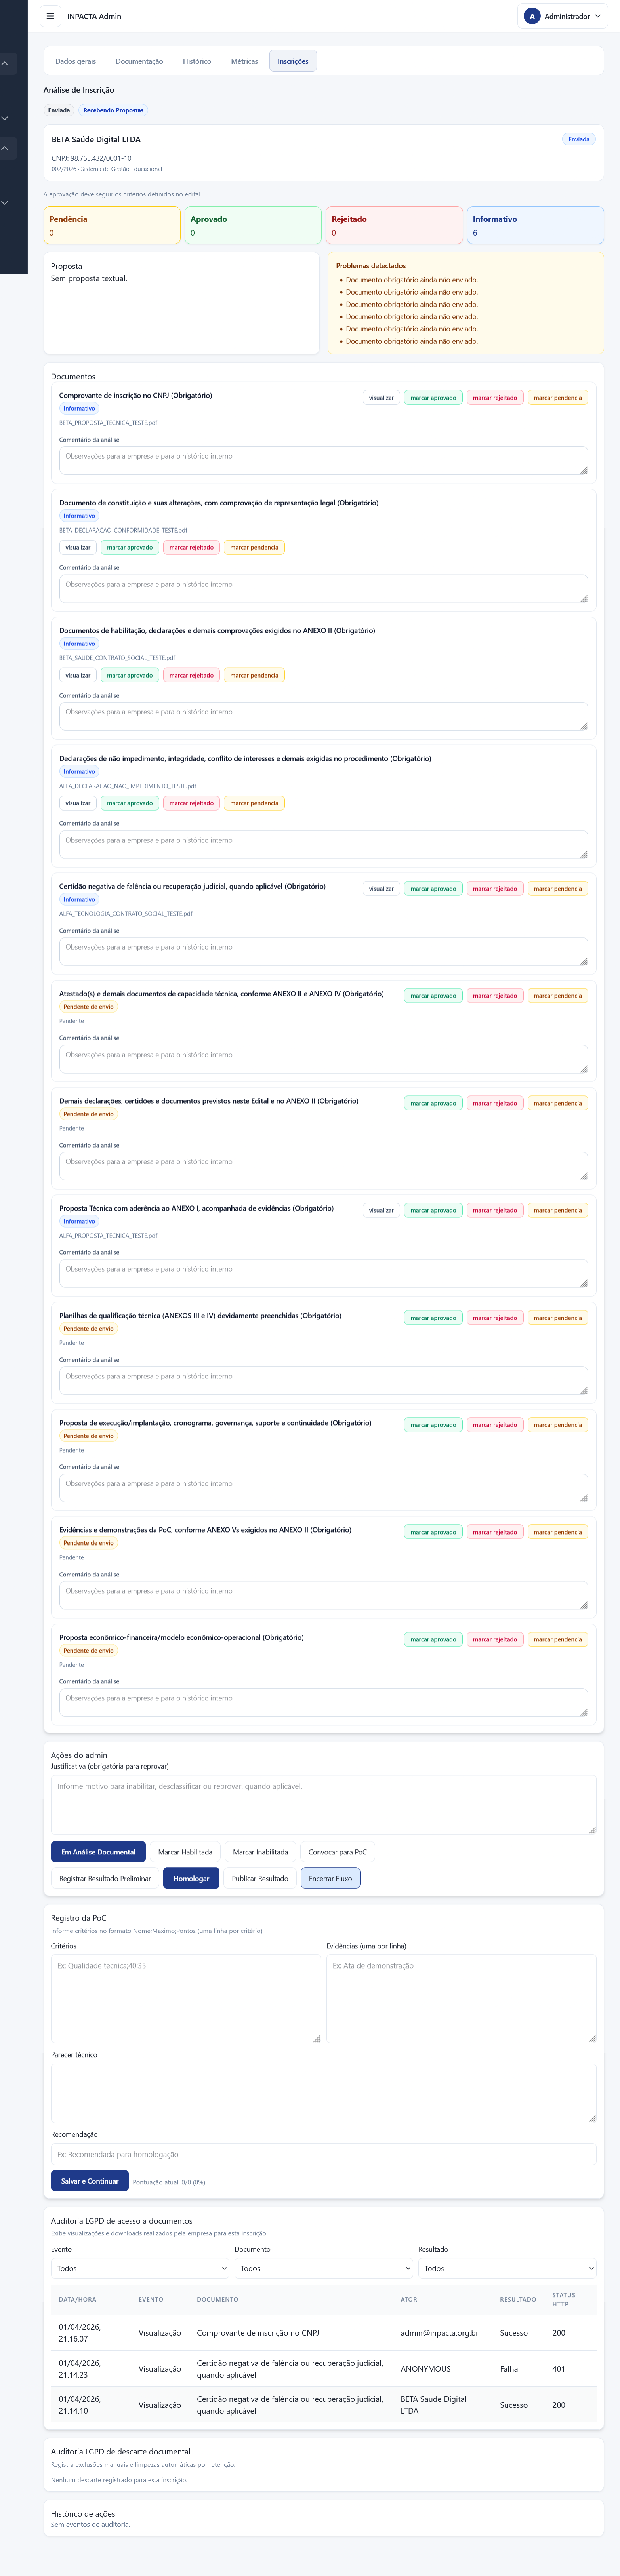Mark Proposta econômico-financeira as pendencia
620x2576 pixels.
pyautogui.click(x=558, y=1639)
